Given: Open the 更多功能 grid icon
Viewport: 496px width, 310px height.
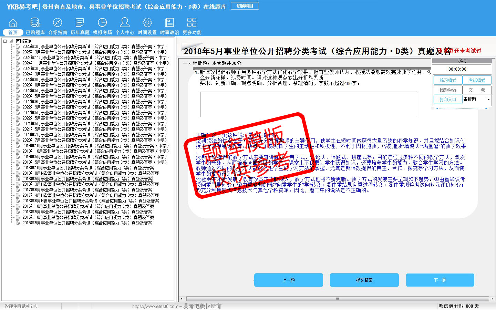Looking at the screenshot, I should click(x=192, y=23).
